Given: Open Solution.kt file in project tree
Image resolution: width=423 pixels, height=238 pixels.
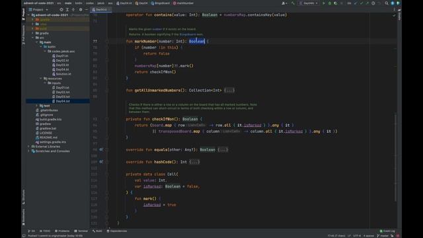Looking at the screenshot, I should coord(61,74).
